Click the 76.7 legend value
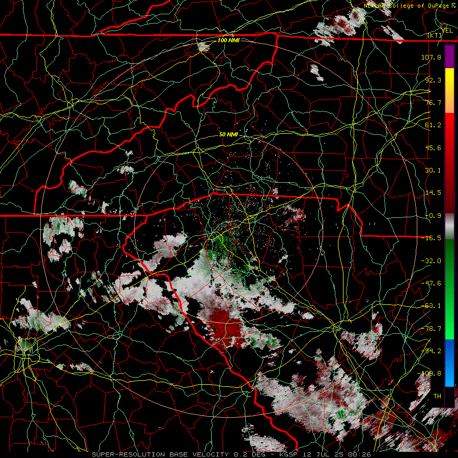The height and width of the screenshot is (458, 458). click(x=433, y=102)
